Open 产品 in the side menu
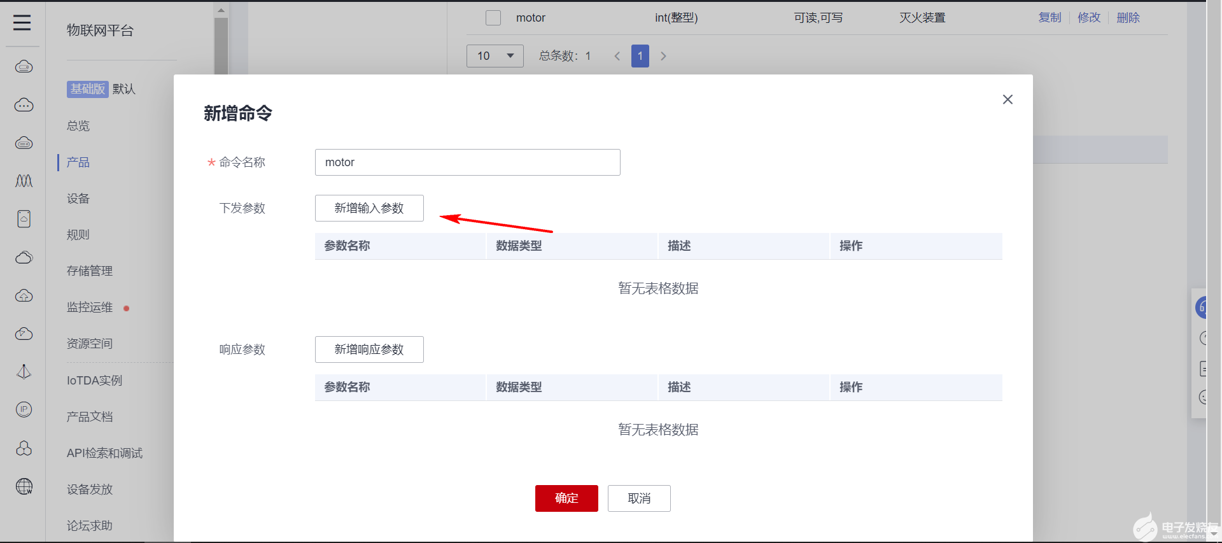Image resolution: width=1222 pixels, height=543 pixels. (78, 162)
